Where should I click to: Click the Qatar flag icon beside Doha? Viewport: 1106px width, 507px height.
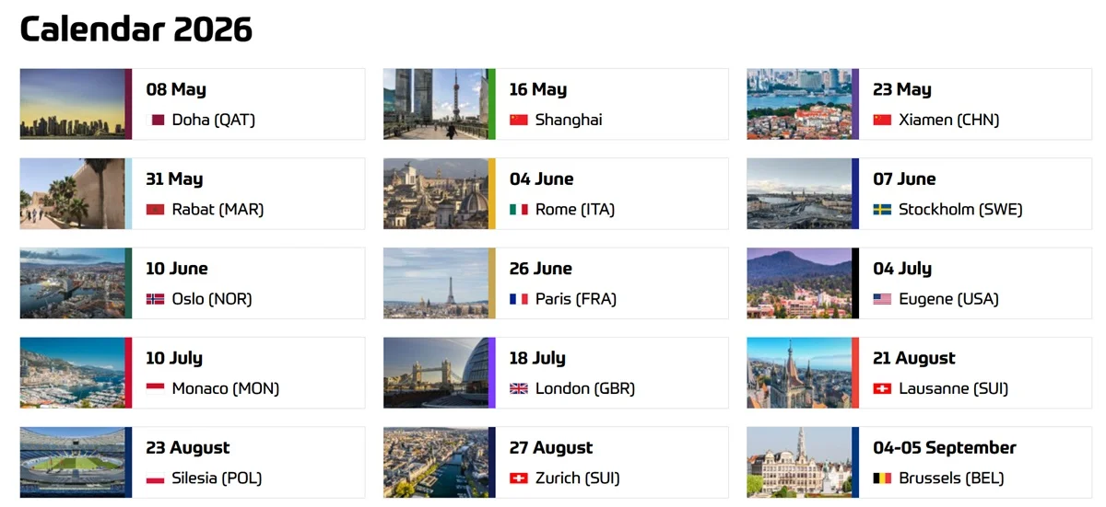[x=157, y=120]
